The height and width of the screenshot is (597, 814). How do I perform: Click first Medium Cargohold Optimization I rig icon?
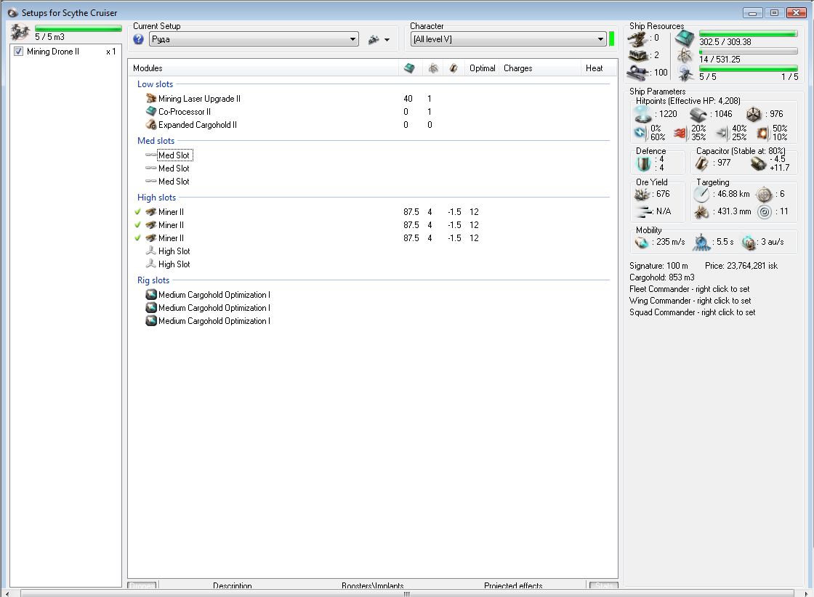[151, 295]
